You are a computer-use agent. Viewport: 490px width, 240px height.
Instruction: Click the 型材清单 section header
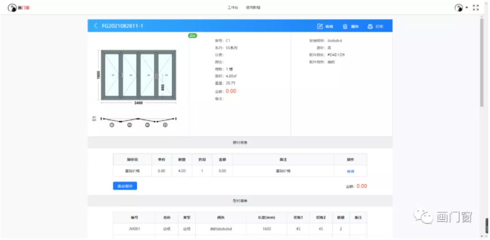[240, 202]
